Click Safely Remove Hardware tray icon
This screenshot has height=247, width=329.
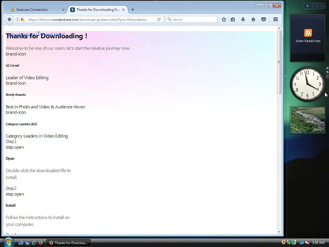(x=289, y=242)
